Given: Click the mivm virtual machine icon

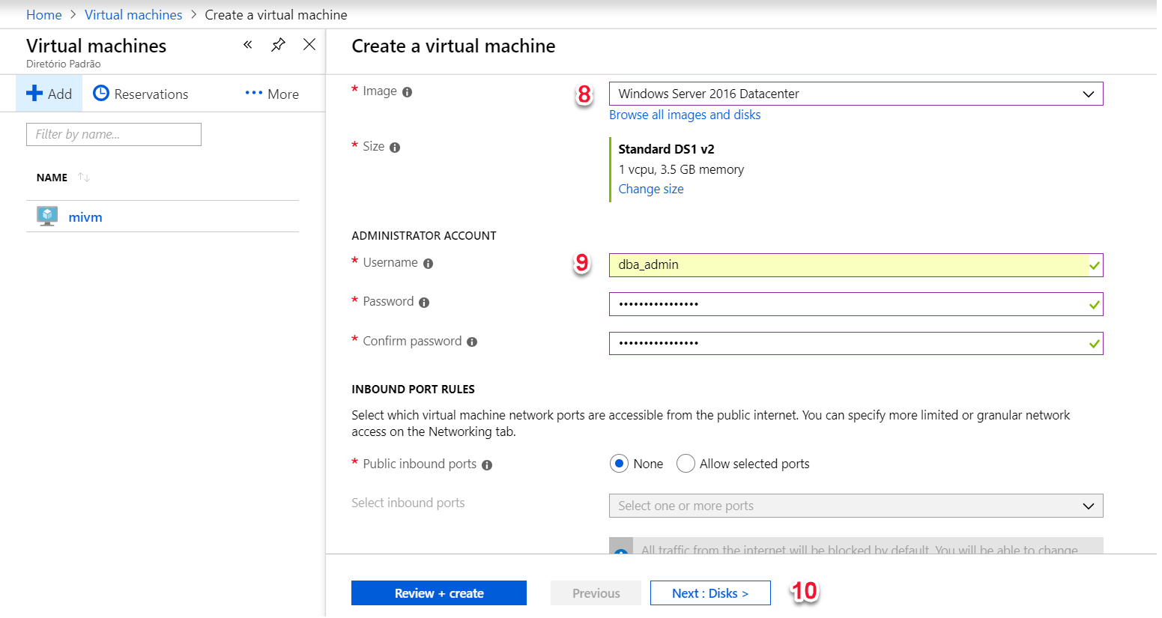Looking at the screenshot, I should [x=47, y=216].
